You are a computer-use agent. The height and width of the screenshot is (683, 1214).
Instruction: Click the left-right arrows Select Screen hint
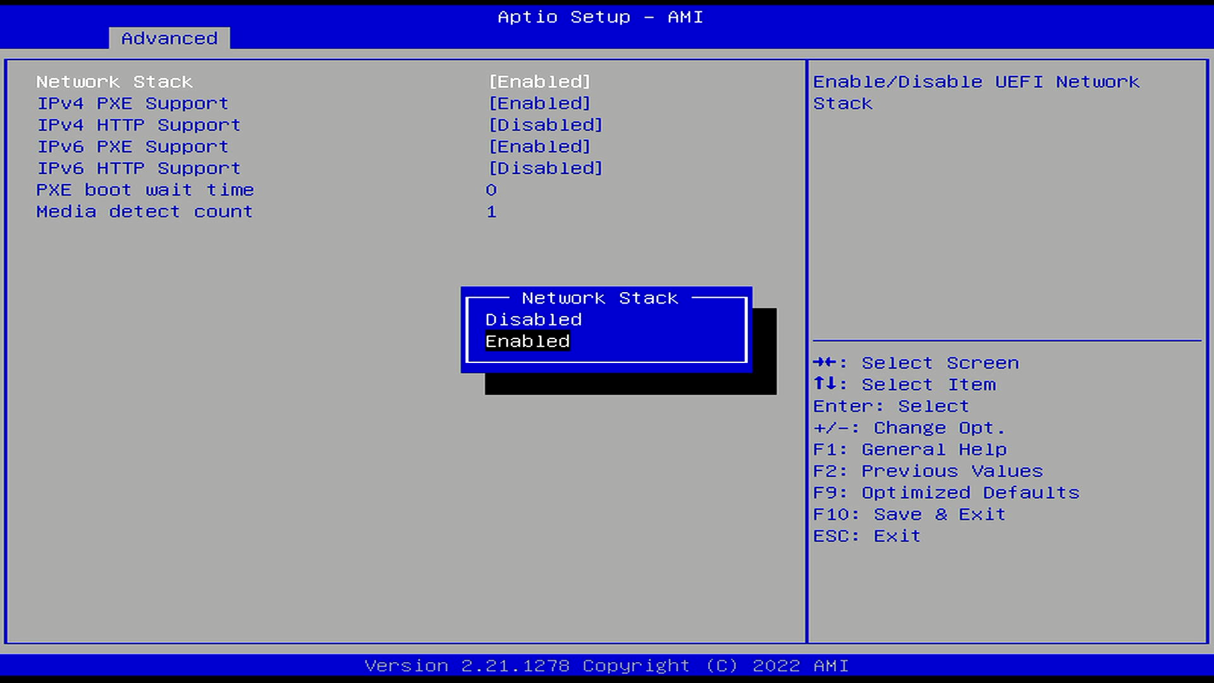click(916, 363)
